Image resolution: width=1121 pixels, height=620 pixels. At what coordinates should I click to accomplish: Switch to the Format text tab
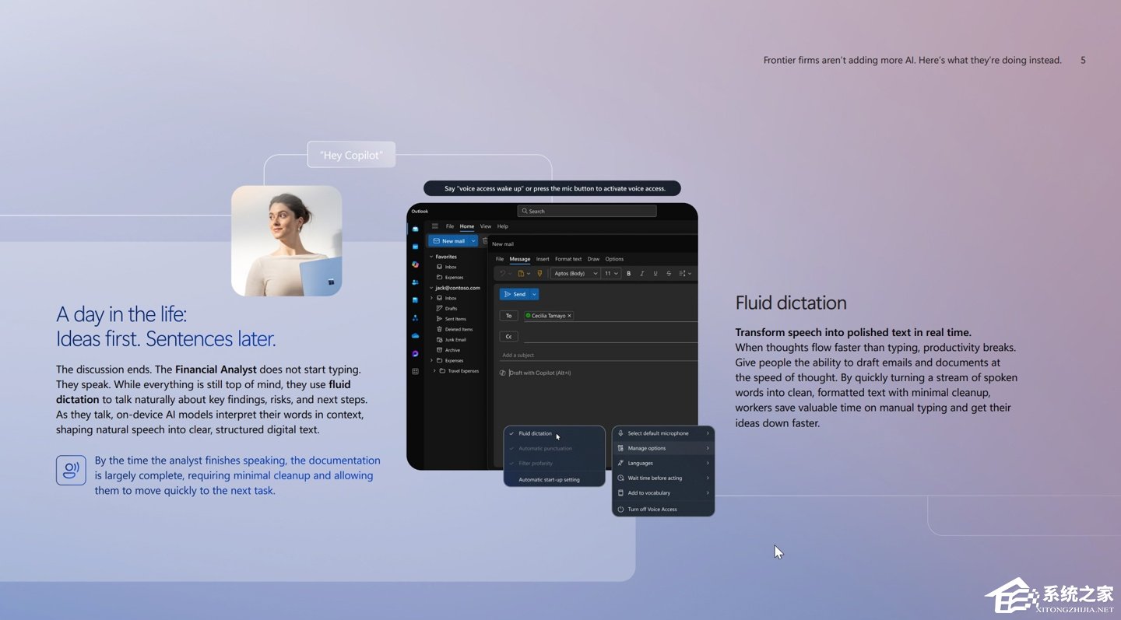pos(568,259)
